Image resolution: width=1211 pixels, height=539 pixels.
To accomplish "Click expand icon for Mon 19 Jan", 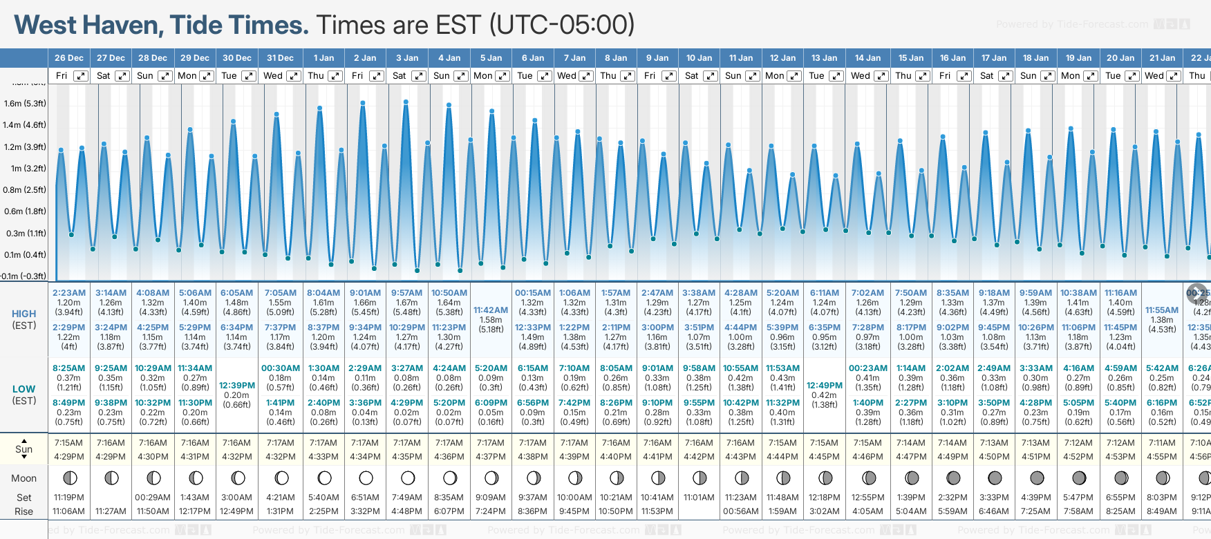I will click(1090, 76).
